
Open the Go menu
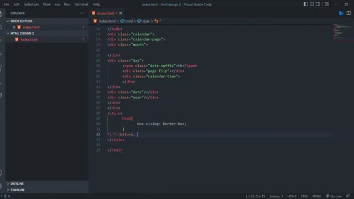point(58,4)
